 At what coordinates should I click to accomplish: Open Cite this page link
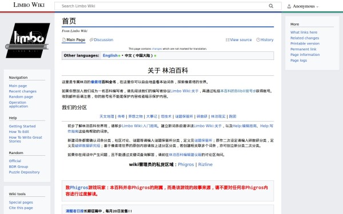click(x=21, y=208)
